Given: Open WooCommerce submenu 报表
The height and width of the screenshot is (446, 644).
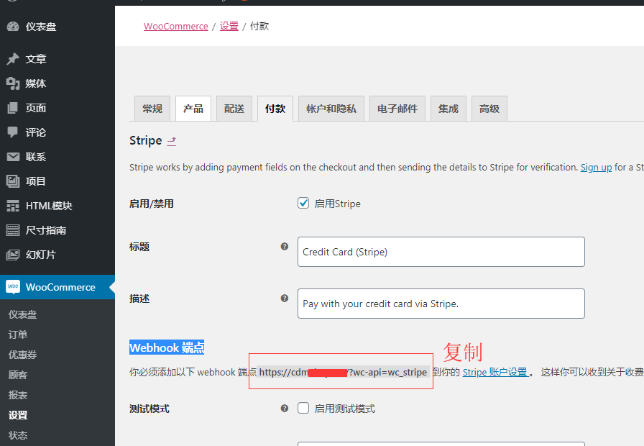Looking at the screenshot, I should point(18,395).
